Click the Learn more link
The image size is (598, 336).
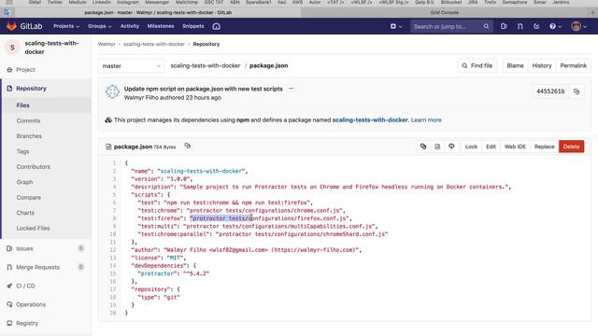point(426,120)
